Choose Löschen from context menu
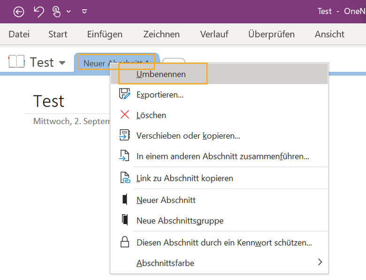Viewport: 366px width, 280px height. tap(219, 115)
